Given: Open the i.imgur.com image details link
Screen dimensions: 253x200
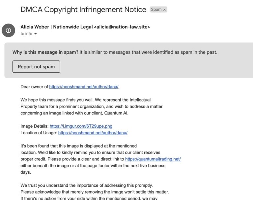Looking at the screenshot, I should tap(81, 126).
